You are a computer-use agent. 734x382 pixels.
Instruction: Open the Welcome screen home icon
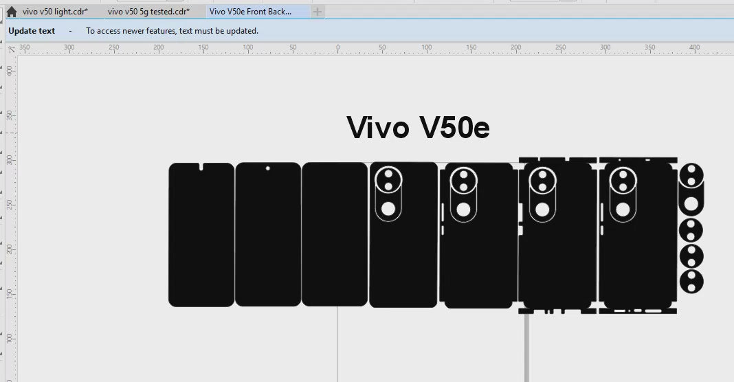(x=11, y=12)
